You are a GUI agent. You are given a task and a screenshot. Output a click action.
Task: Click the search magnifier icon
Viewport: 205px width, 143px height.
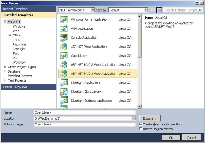point(200,10)
